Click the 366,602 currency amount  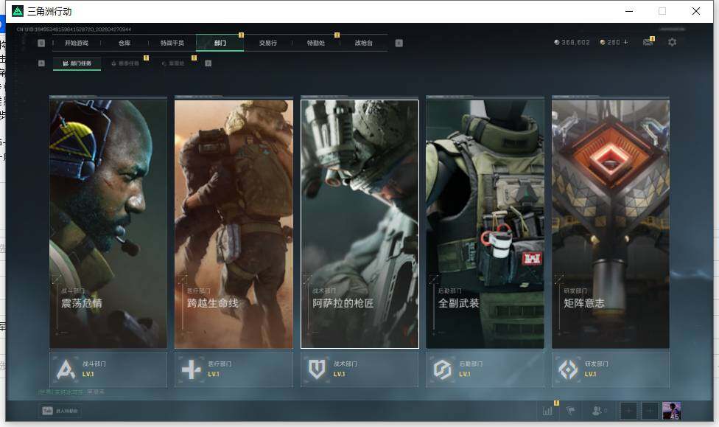(x=576, y=42)
